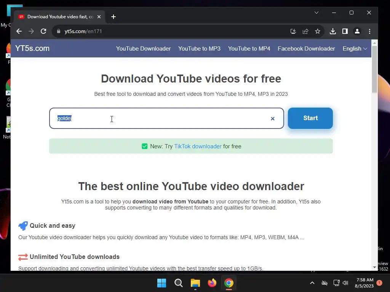View site information lock icon
The height and width of the screenshot is (292, 390).
coord(59,31)
